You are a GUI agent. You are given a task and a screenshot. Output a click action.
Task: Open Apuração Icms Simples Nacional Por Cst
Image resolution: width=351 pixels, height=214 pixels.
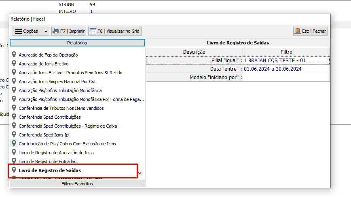pos(57,82)
